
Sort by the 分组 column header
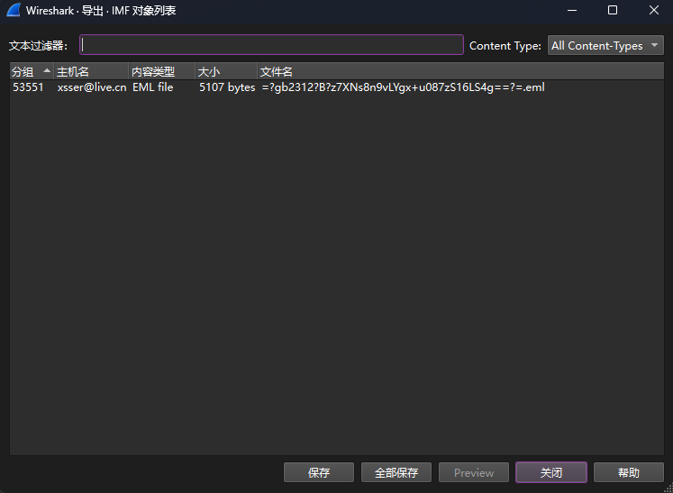tap(32, 71)
